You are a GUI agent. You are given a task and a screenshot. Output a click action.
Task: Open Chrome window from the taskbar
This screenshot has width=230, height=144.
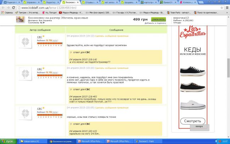point(63,141)
